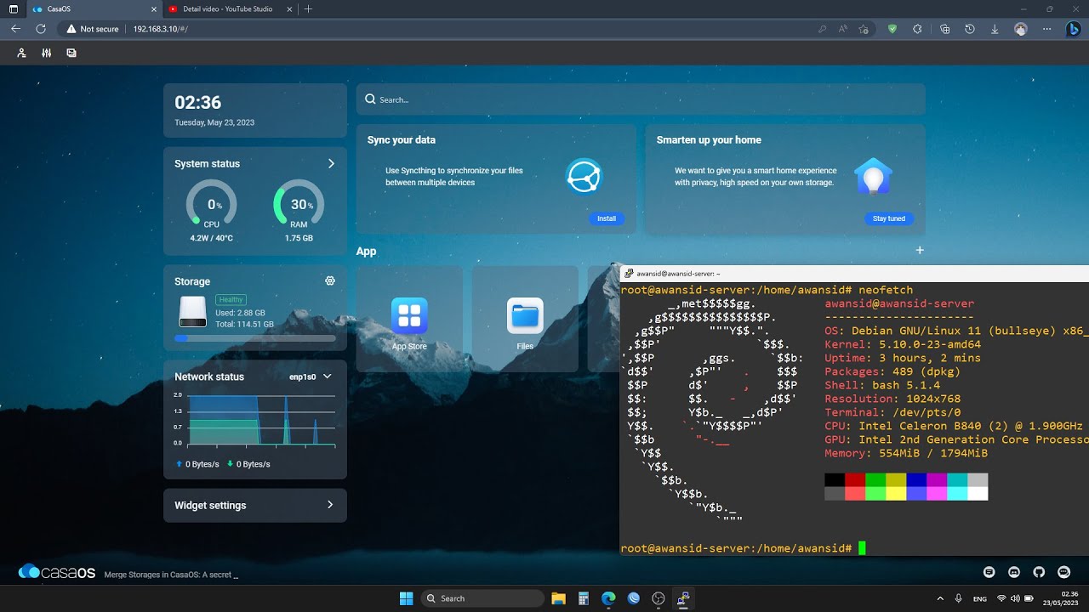Open the CasaOS terminal icon

[x=71, y=53]
